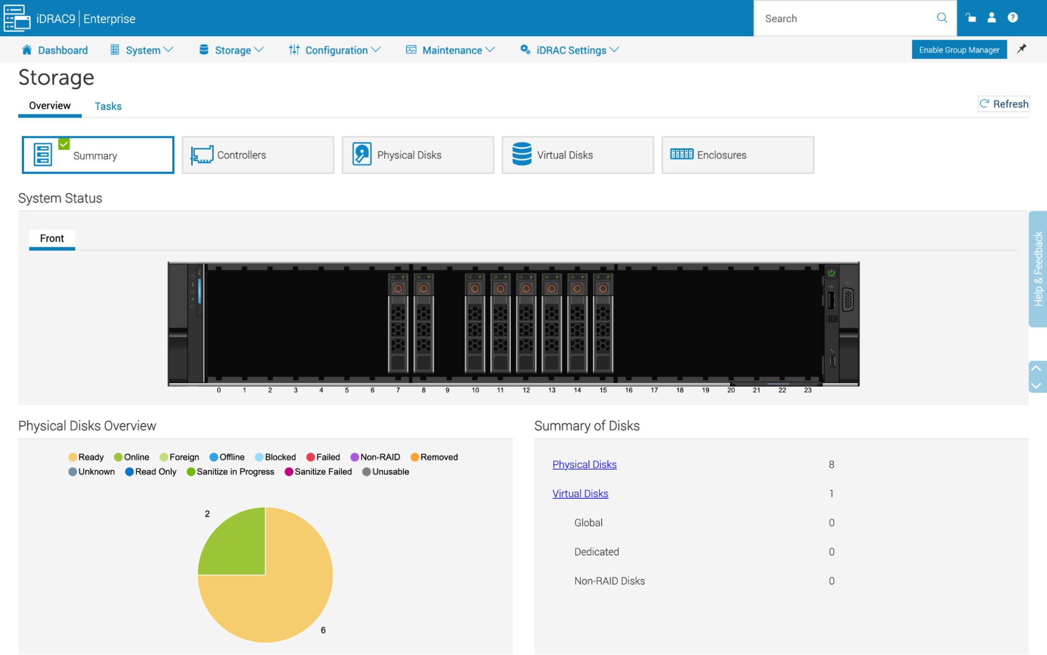
Task: Open the user account icon
Action: coord(991,18)
